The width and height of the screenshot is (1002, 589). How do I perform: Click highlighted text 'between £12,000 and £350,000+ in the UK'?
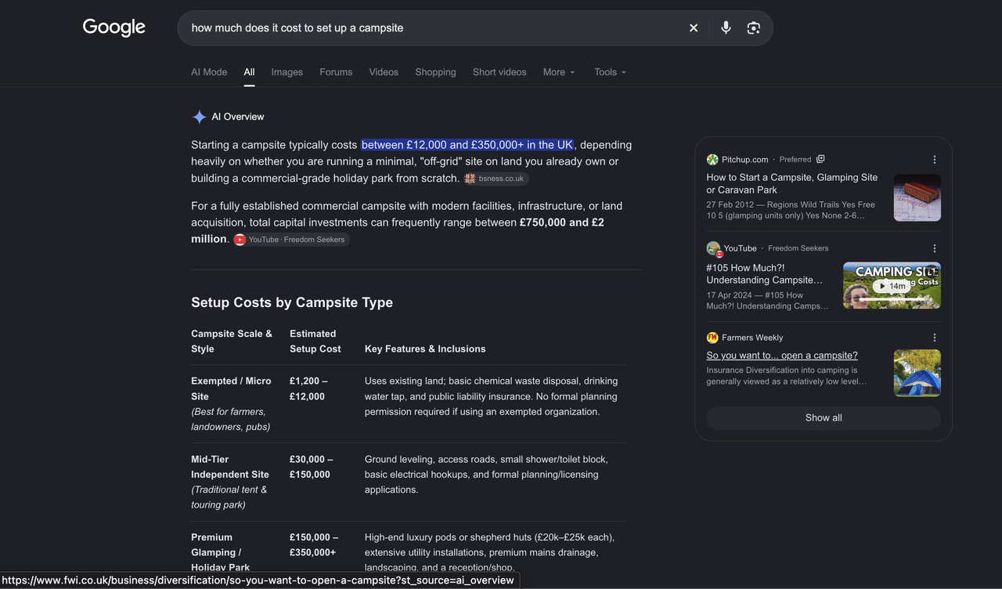(x=467, y=145)
